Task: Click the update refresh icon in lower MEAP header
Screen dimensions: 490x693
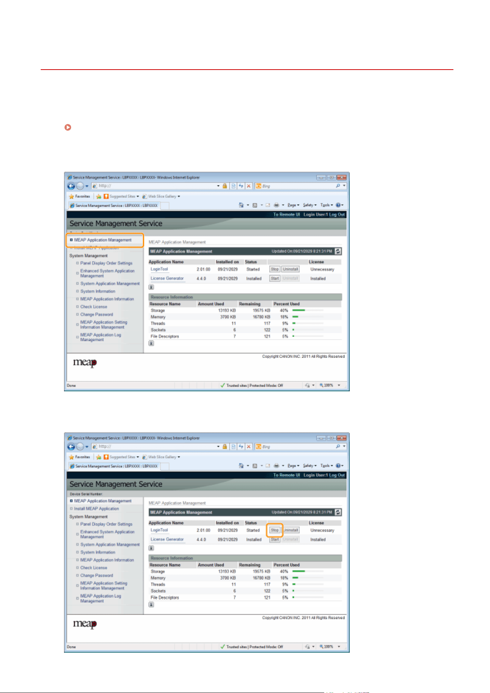Action: coord(338,512)
